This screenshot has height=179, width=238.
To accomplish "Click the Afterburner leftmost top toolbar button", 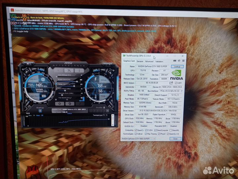I will [59, 71].
